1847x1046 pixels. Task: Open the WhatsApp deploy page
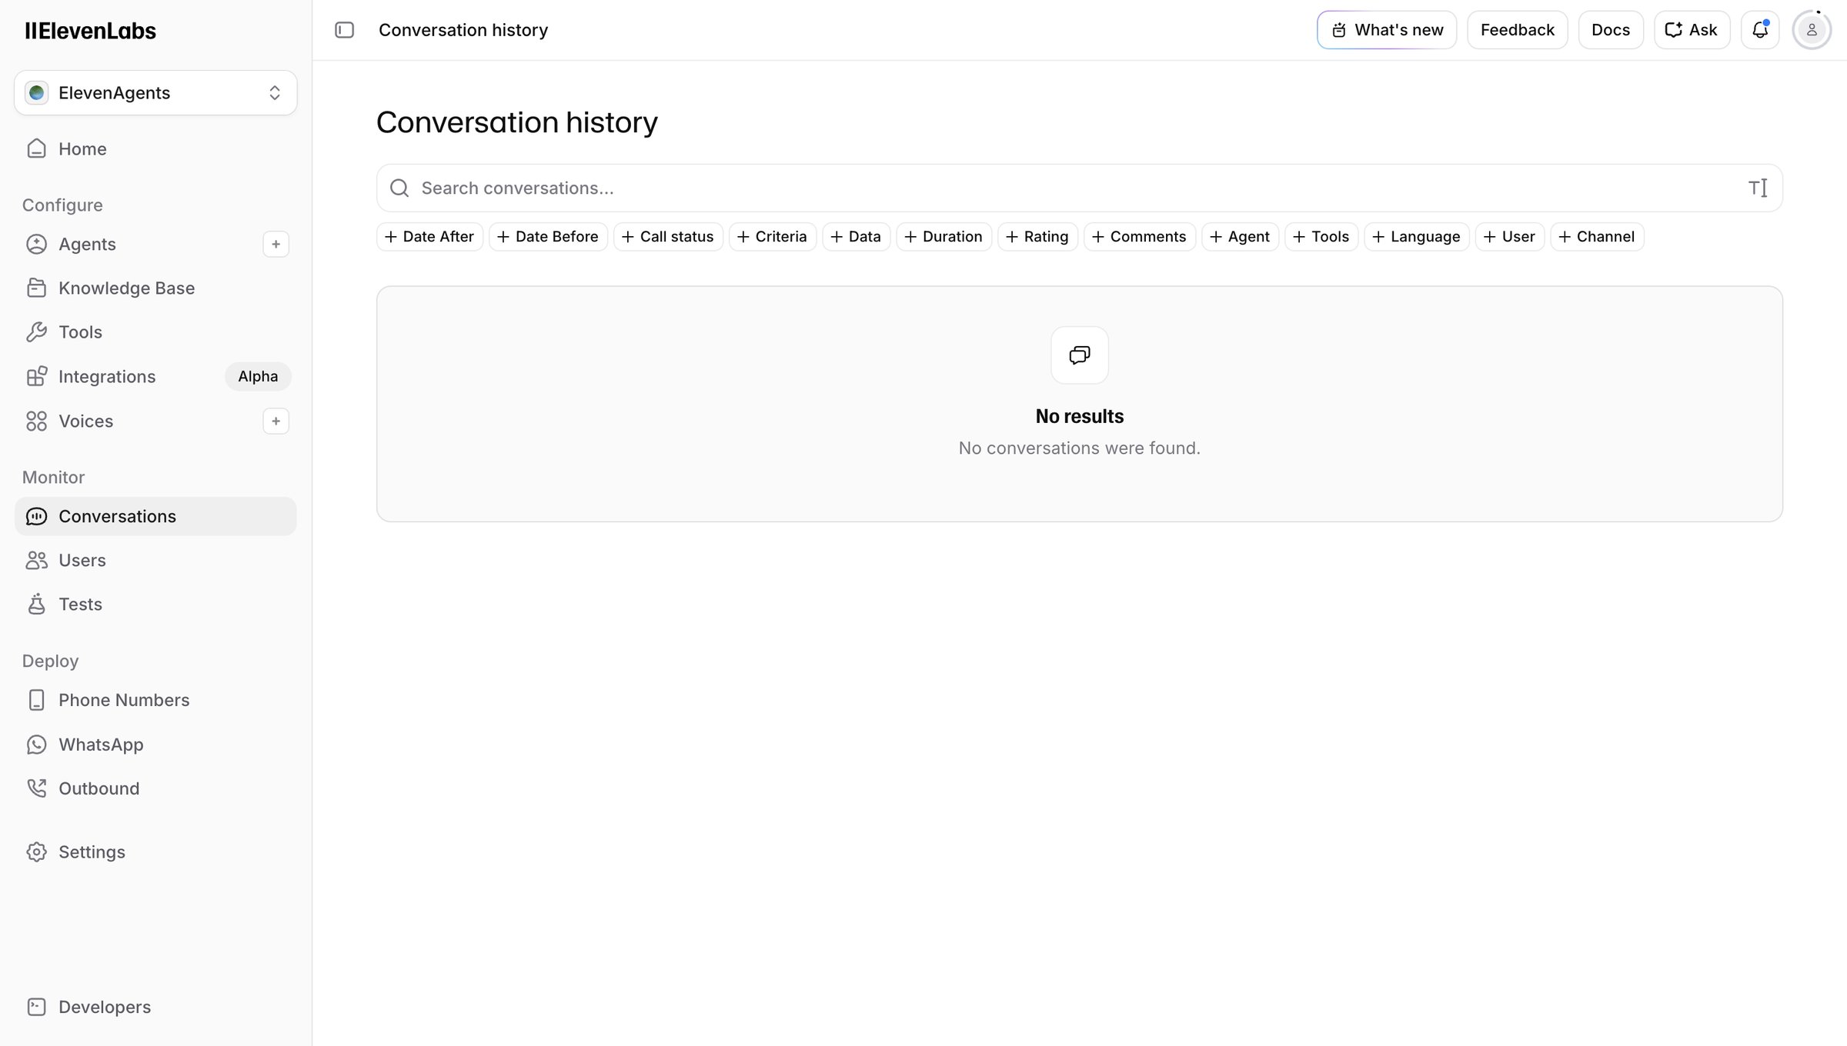tap(155, 745)
